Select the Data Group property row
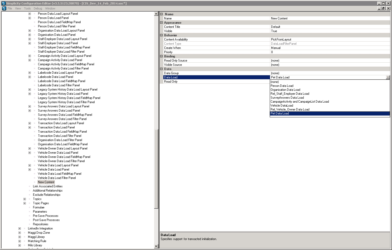This screenshot has width=392, height=250. (x=277, y=73)
